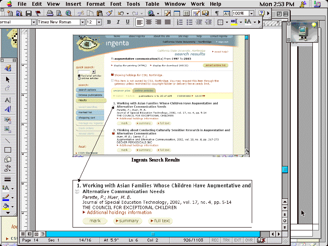Select the Rectangle drawing tool
The width and height of the screenshot is (328, 246).
pyautogui.click(x=8, y=150)
